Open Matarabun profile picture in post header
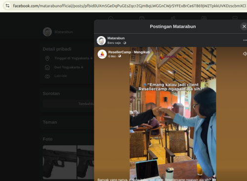The height and width of the screenshot is (181, 247). pos(101,41)
